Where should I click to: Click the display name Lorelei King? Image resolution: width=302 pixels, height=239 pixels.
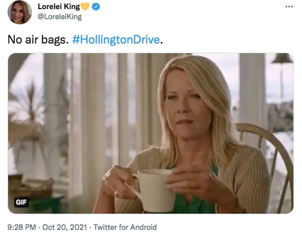59,7
